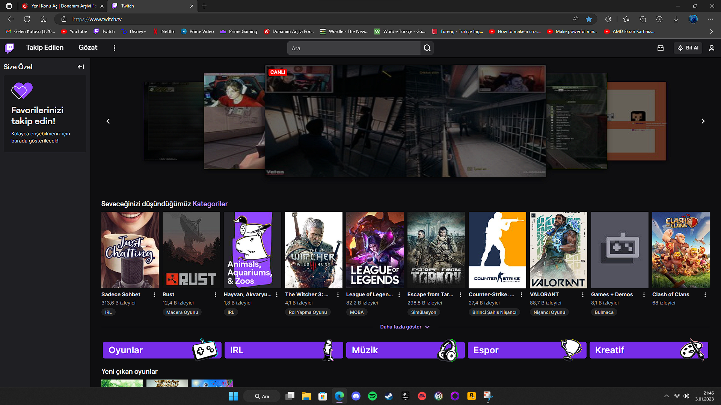Screen dimensions: 721x405
Task: Click the Ara search field
Action: tap(354, 48)
